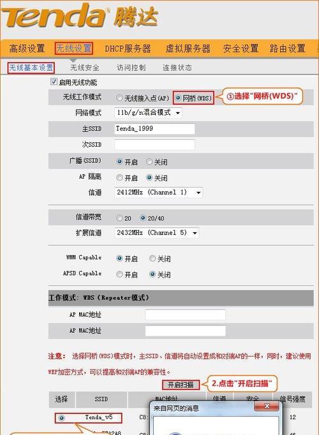Set APSD Capable to 关闭

click(152, 275)
